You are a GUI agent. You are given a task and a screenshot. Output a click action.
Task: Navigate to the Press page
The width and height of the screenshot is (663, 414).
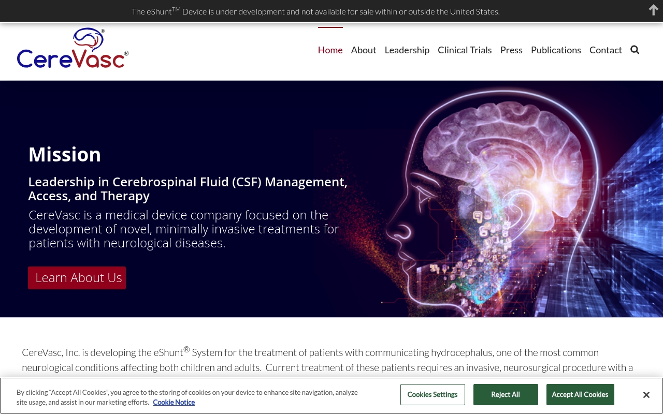(x=511, y=50)
